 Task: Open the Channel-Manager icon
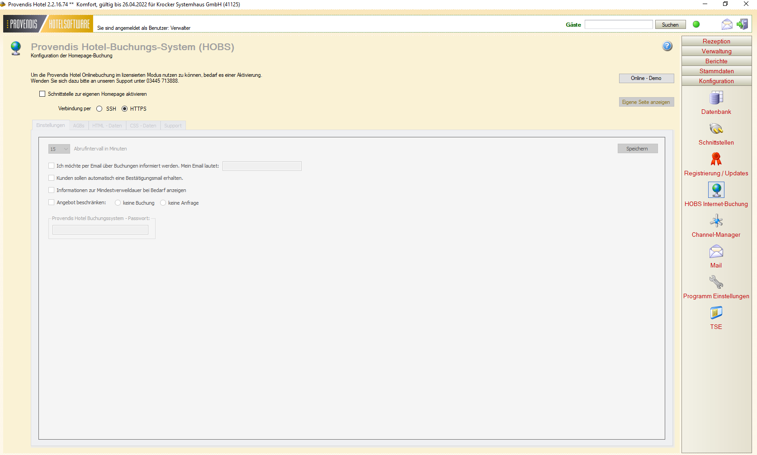716,221
